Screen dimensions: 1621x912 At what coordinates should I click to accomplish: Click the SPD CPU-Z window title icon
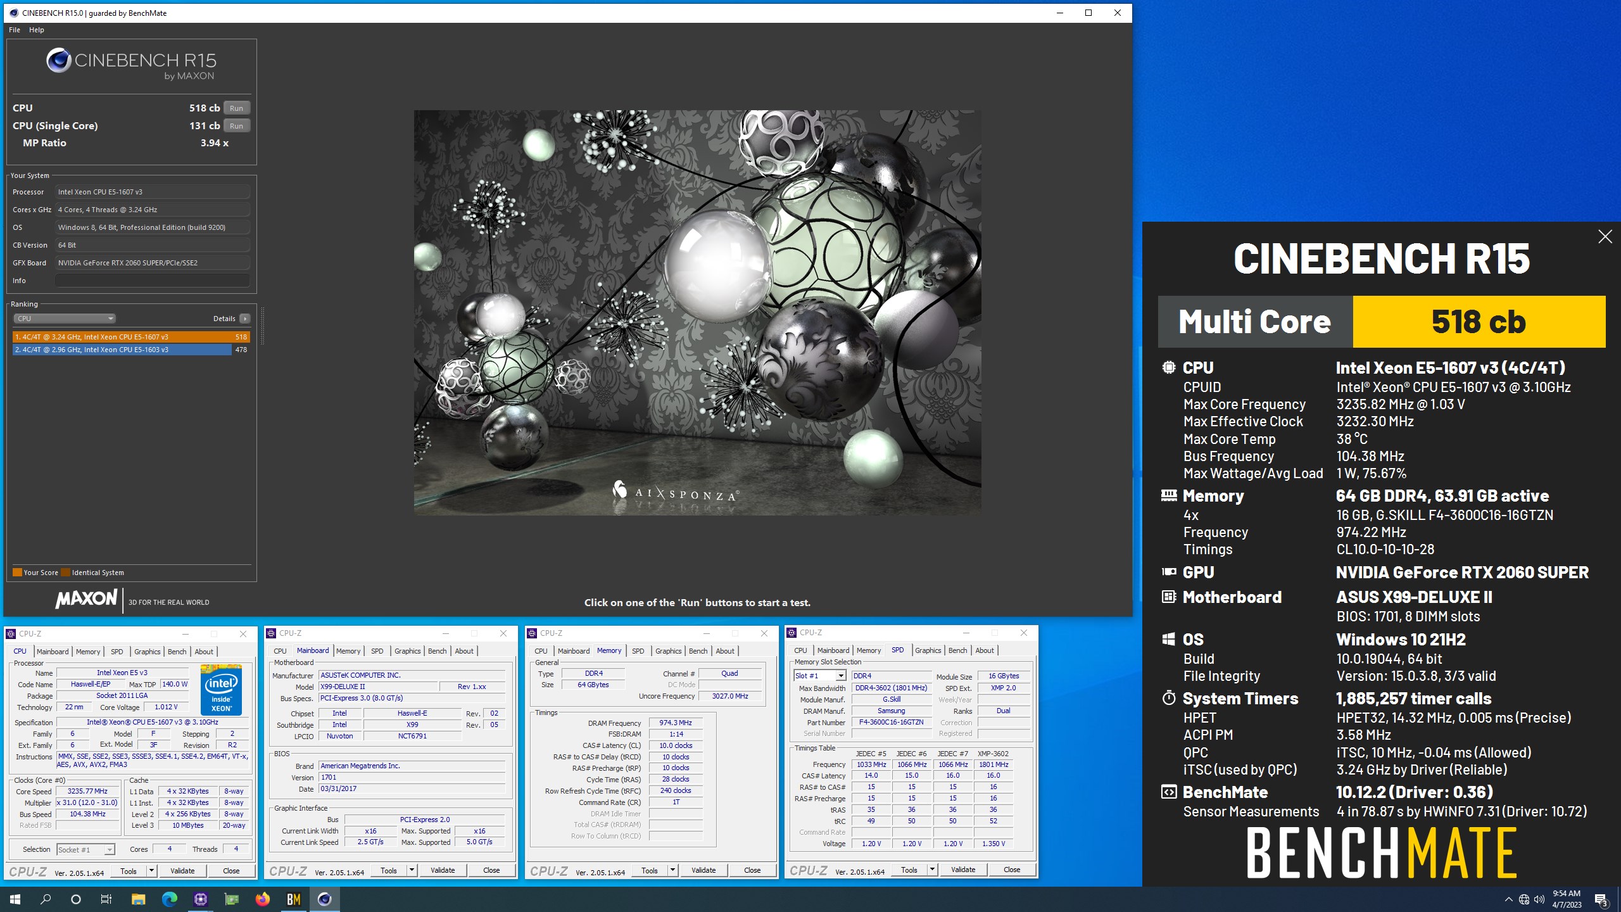pyautogui.click(x=792, y=633)
